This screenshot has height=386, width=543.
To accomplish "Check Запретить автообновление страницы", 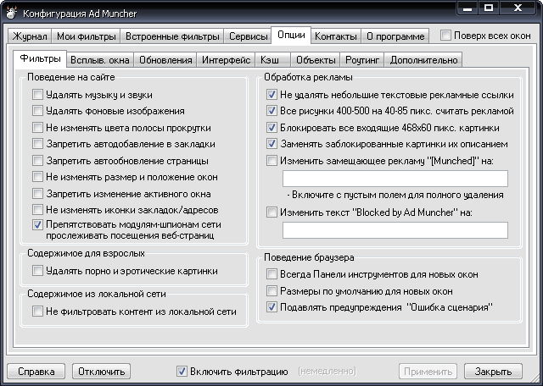I will tap(37, 160).
